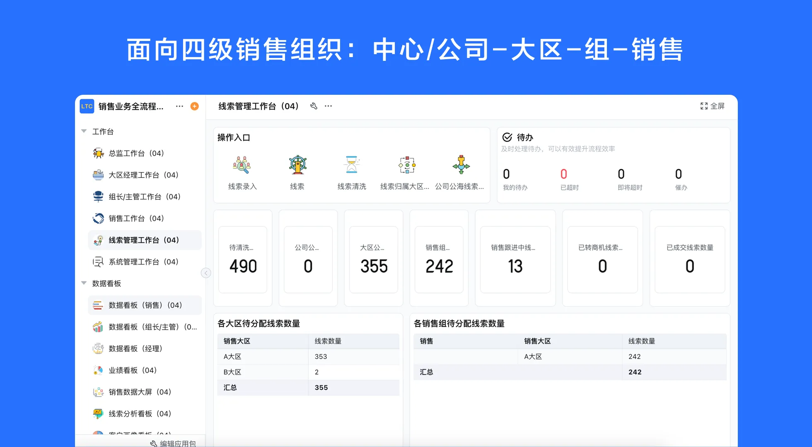The height and width of the screenshot is (447, 812).
Task: Click the 全屏 fullscreen button
Action: point(712,106)
